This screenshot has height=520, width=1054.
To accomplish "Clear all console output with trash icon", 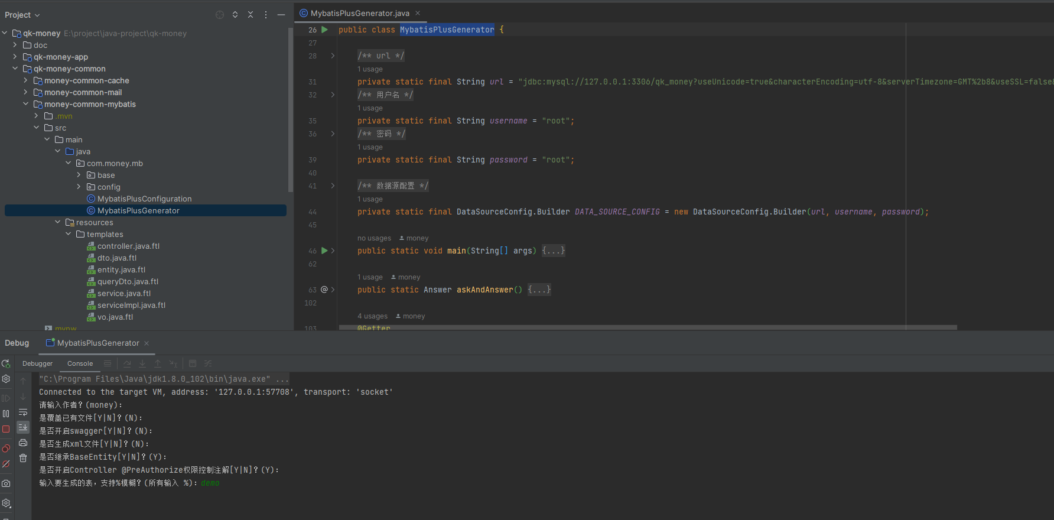I will (23, 458).
